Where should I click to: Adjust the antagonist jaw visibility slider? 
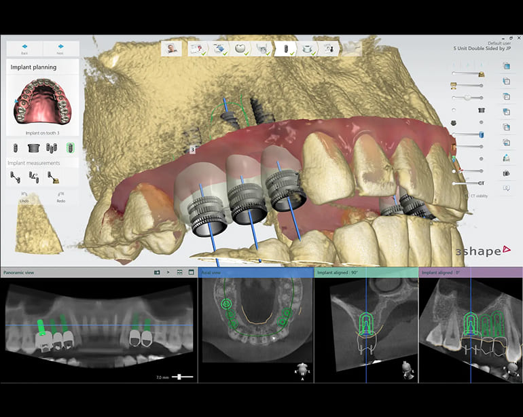point(467,86)
